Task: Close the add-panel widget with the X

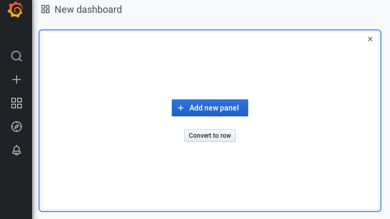Action: click(370, 39)
